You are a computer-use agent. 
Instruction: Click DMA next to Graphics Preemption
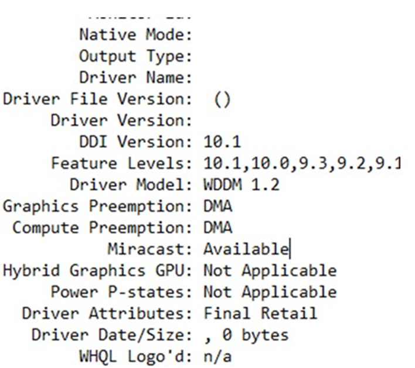(x=218, y=206)
